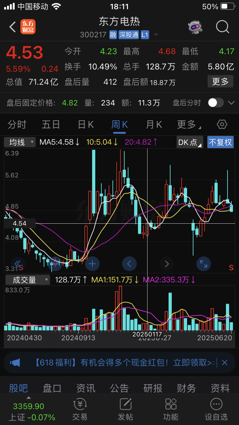Image resolution: width=239 pixels, height=425 pixels.
Task: Tap the 20250117 crosshair date label
Action: coord(147,334)
